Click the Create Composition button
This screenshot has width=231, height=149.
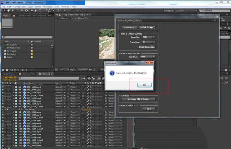pos(147,47)
